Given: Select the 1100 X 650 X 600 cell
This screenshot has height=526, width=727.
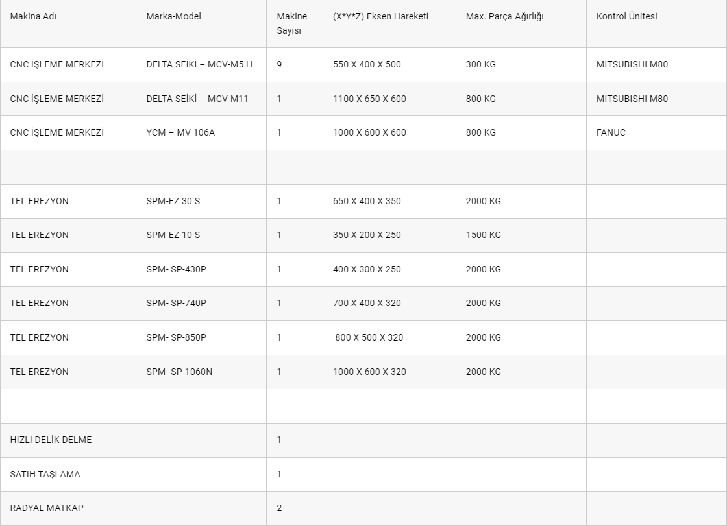Looking at the screenshot, I should [x=389, y=99].
